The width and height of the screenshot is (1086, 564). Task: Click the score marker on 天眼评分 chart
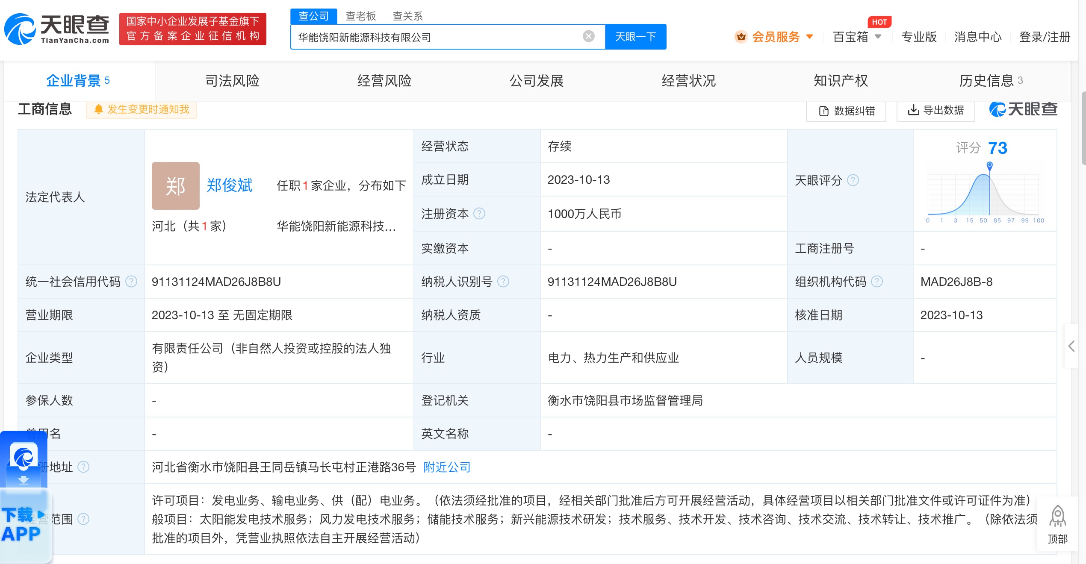[x=989, y=165]
